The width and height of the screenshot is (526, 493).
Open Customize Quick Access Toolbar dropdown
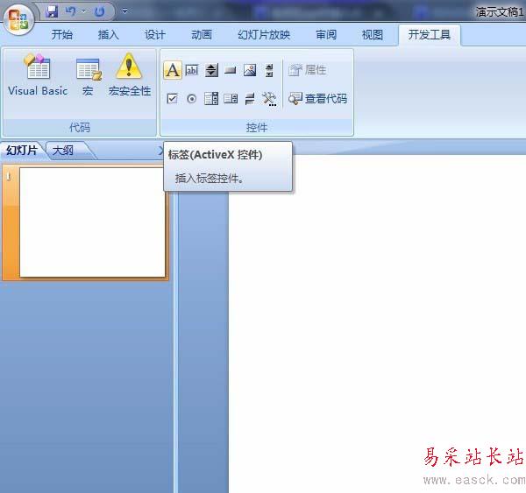point(124,11)
